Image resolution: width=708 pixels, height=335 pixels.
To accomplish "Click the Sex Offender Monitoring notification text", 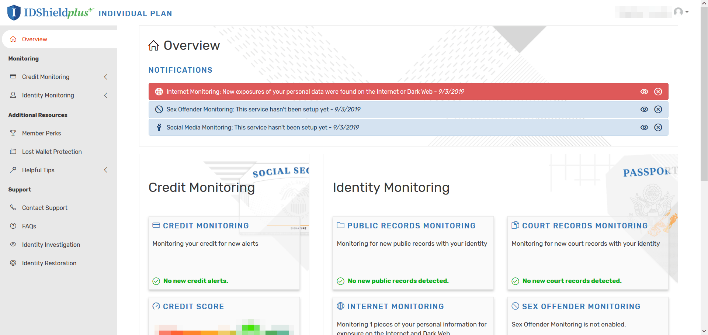I will (x=264, y=109).
